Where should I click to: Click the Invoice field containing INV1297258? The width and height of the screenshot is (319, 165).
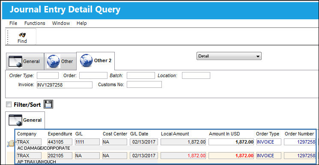65,85
